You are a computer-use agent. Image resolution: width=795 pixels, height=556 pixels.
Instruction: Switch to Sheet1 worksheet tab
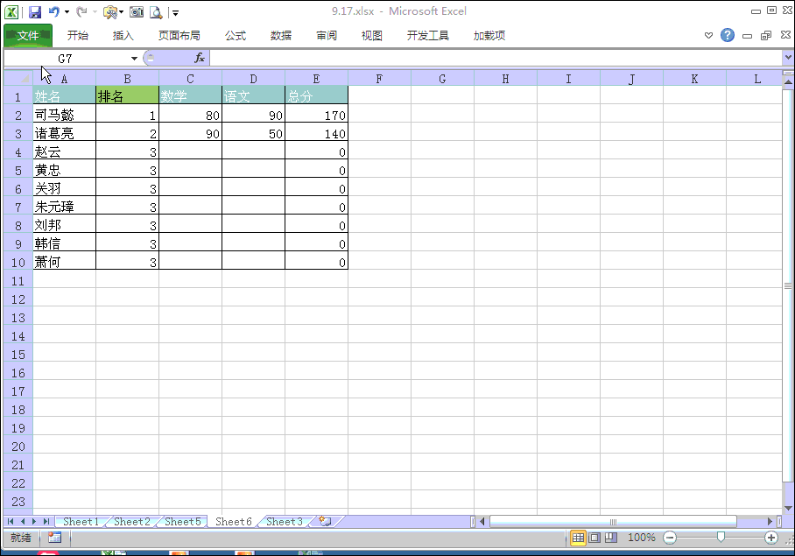point(81,522)
